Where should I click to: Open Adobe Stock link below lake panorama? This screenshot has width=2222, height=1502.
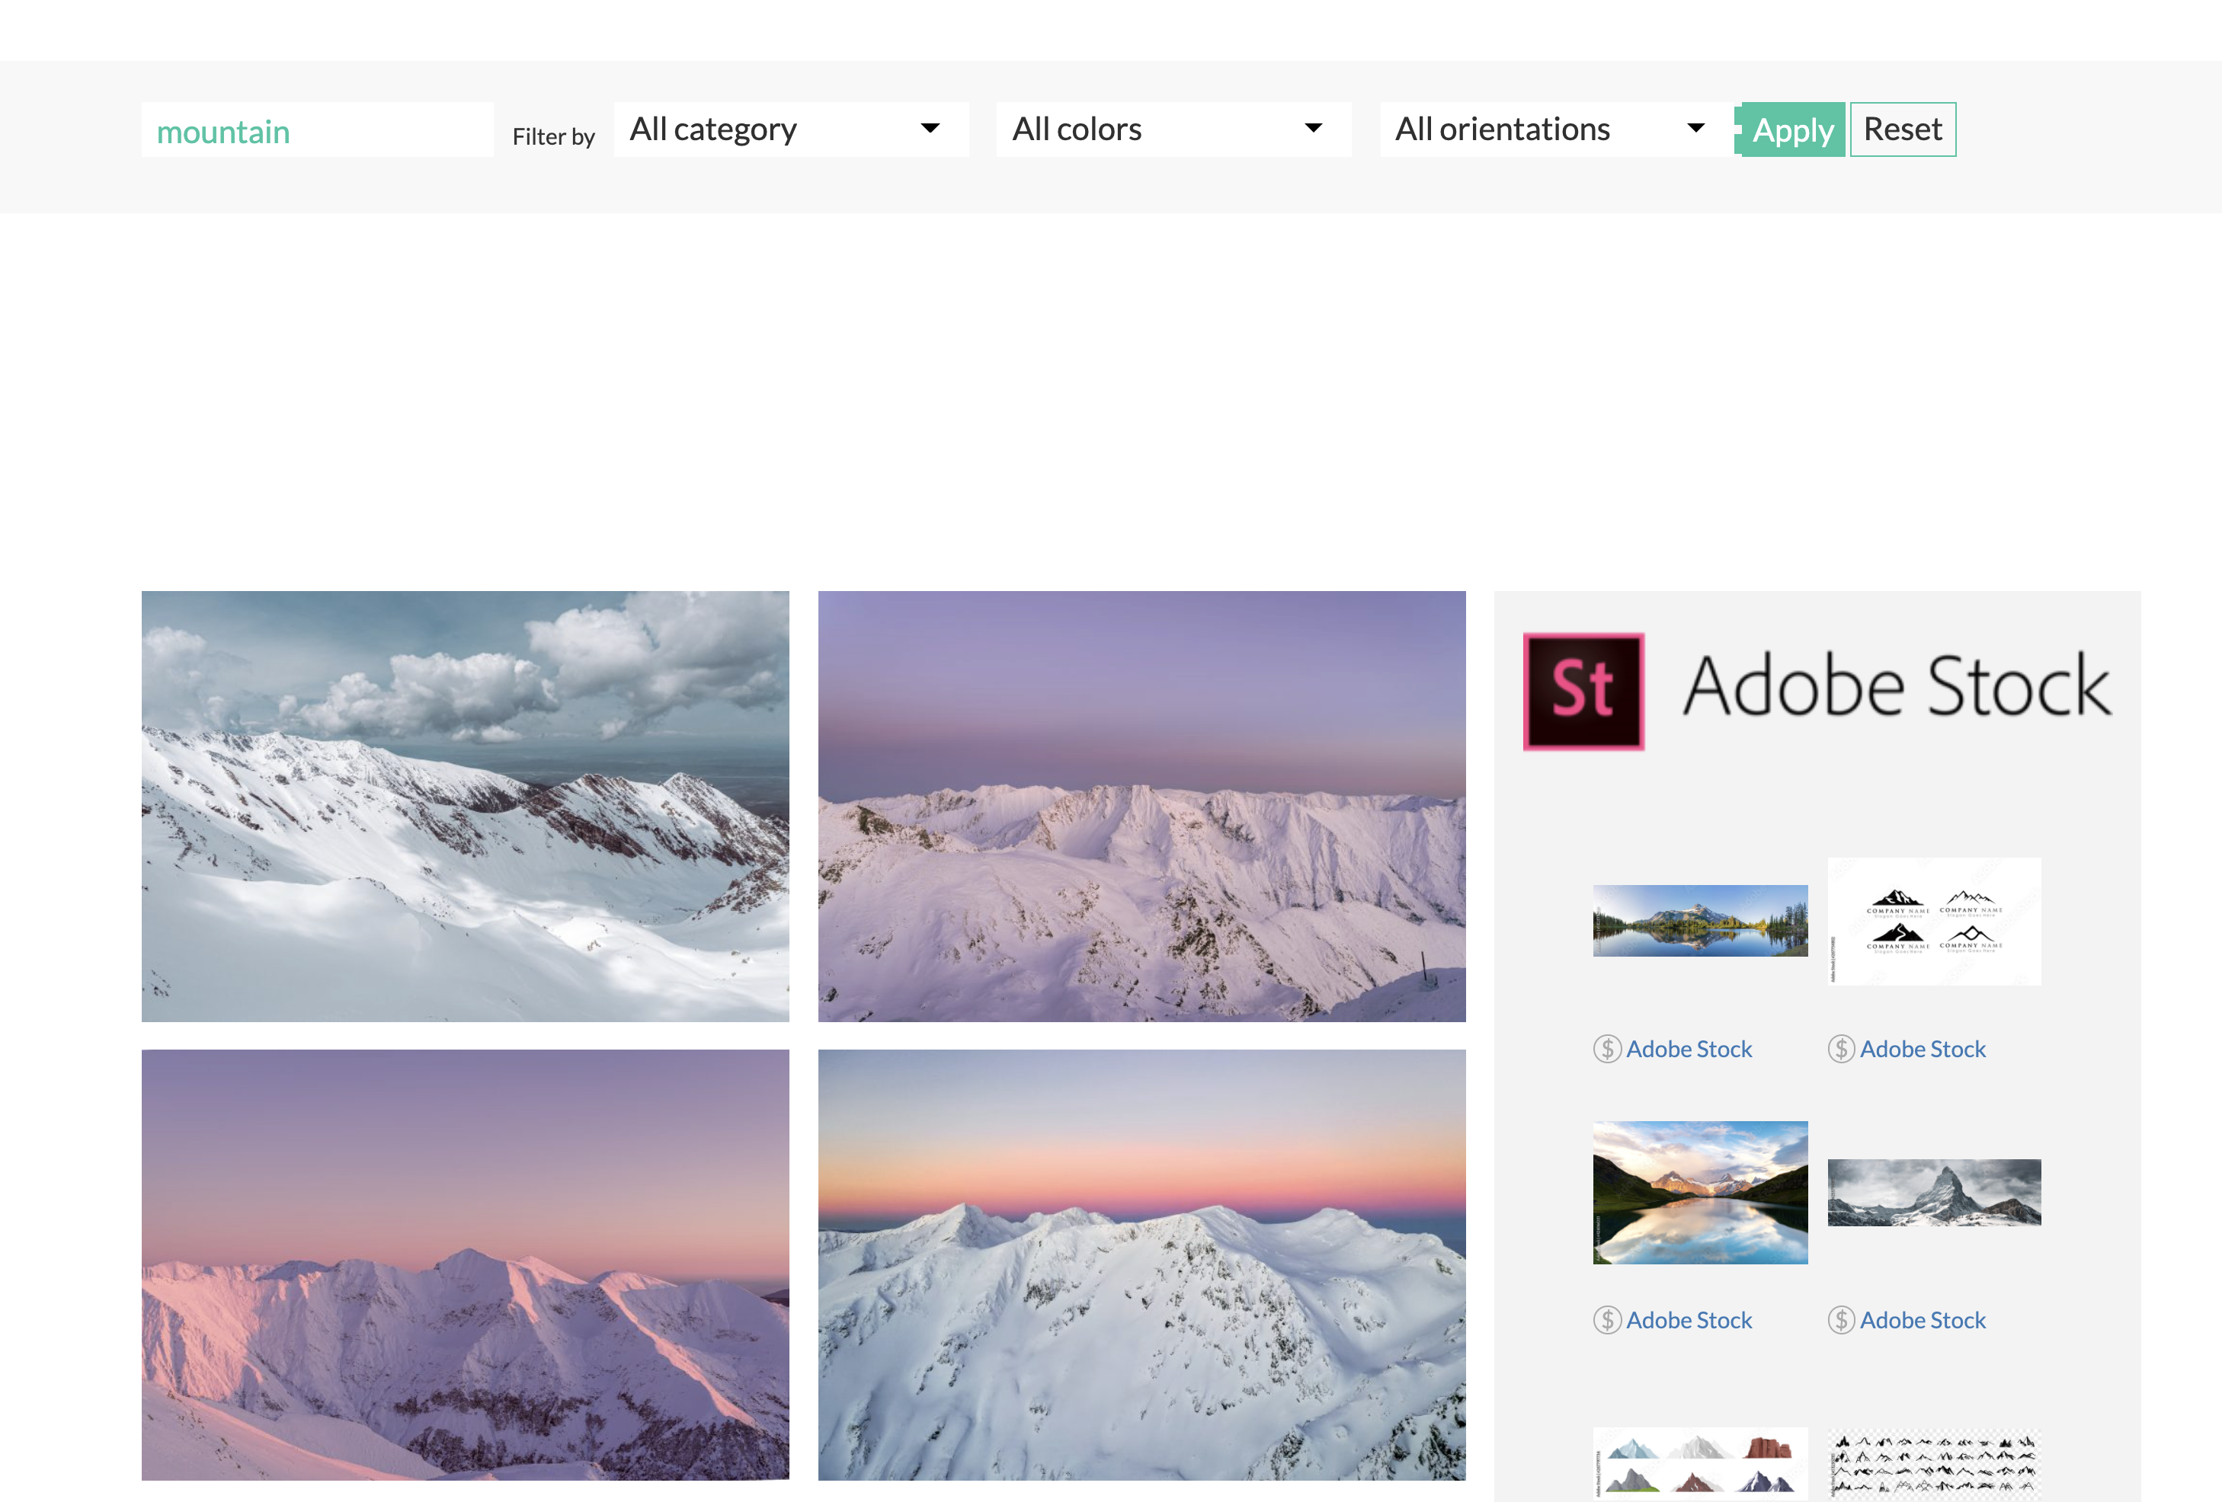[x=1689, y=1049]
